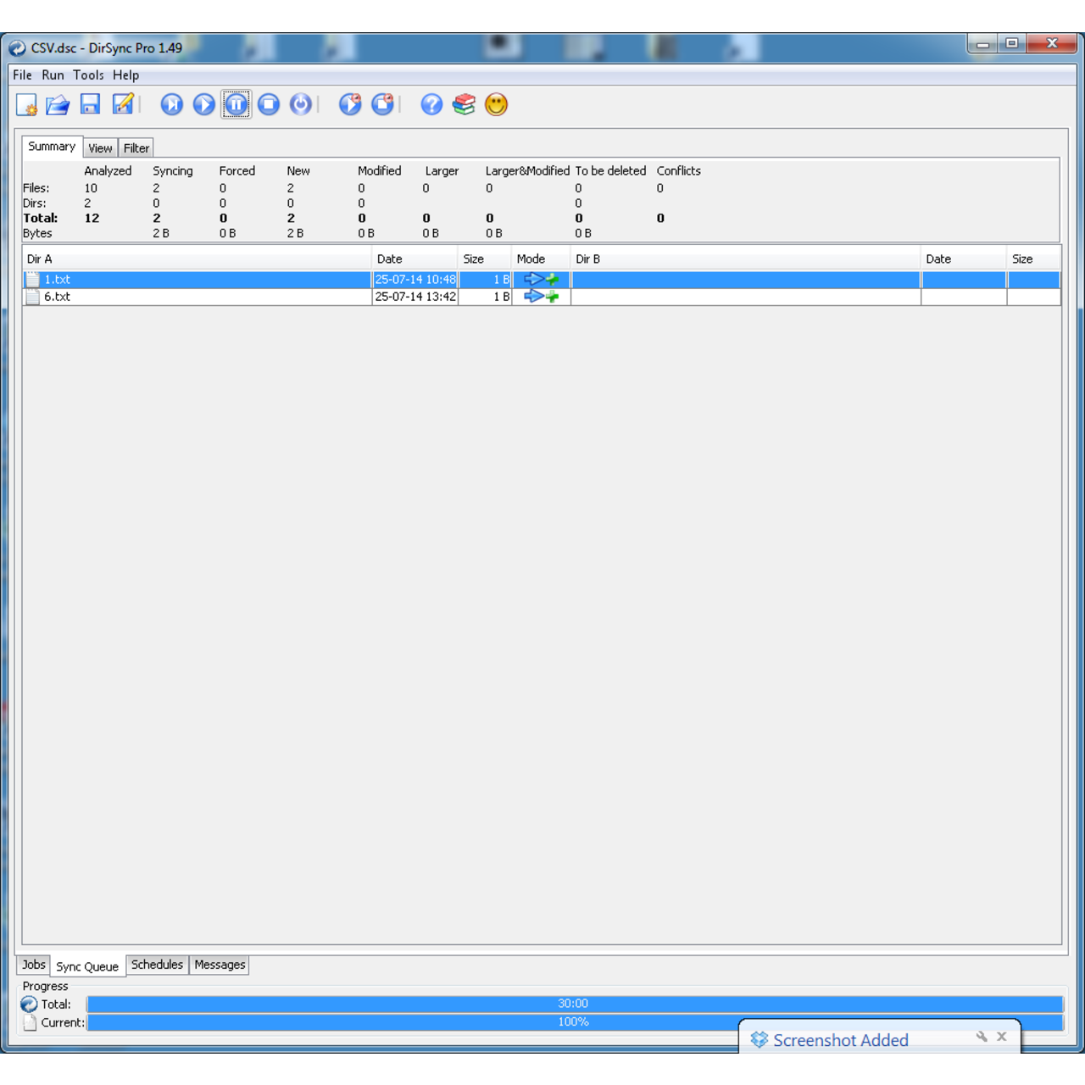
Task: Edit the job configuration
Action: pyautogui.click(x=121, y=104)
